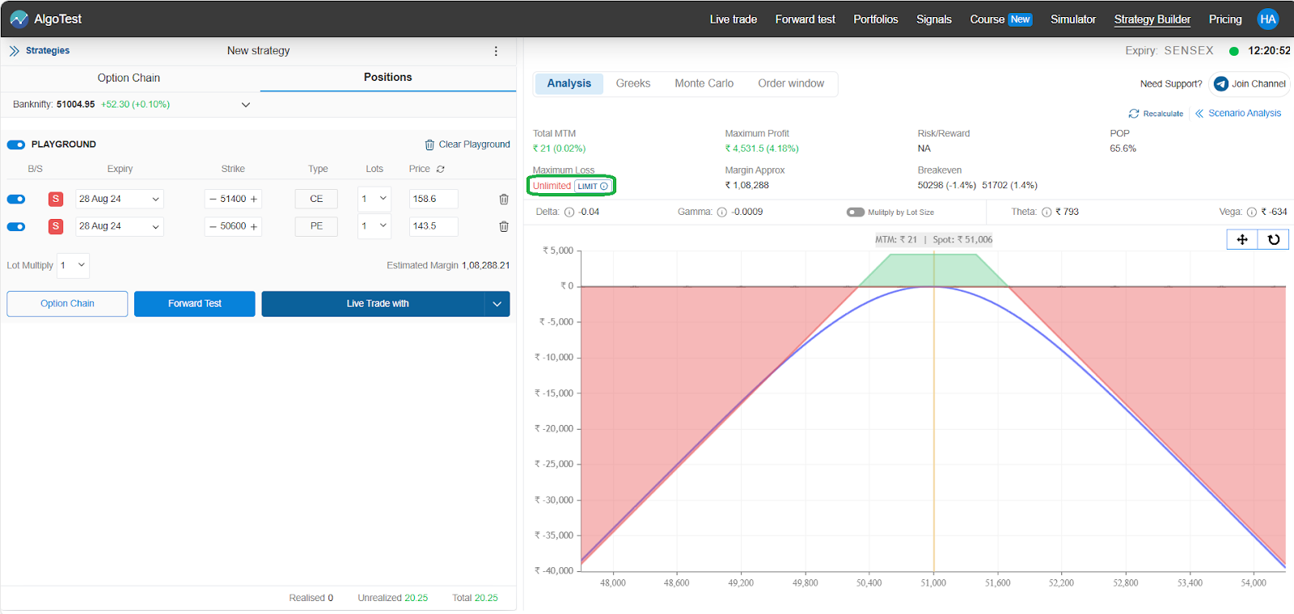Edit the 143.5 price field
1294x614 pixels.
tap(433, 226)
